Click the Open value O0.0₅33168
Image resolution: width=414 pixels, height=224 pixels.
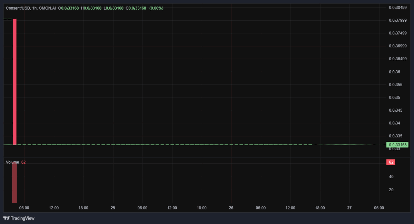(68, 8)
